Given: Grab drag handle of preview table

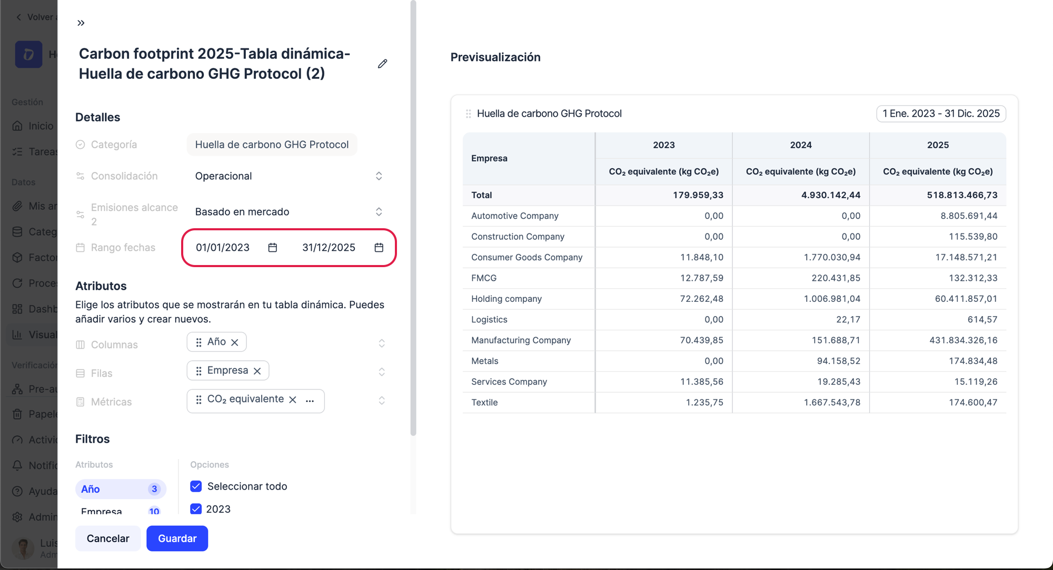Looking at the screenshot, I should point(468,114).
